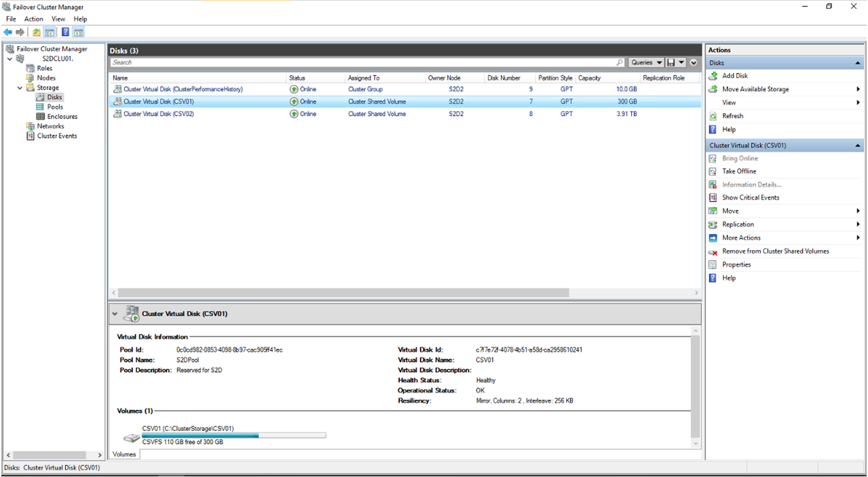Open the Queries dropdown
The width and height of the screenshot is (868, 477).
tap(646, 63)
